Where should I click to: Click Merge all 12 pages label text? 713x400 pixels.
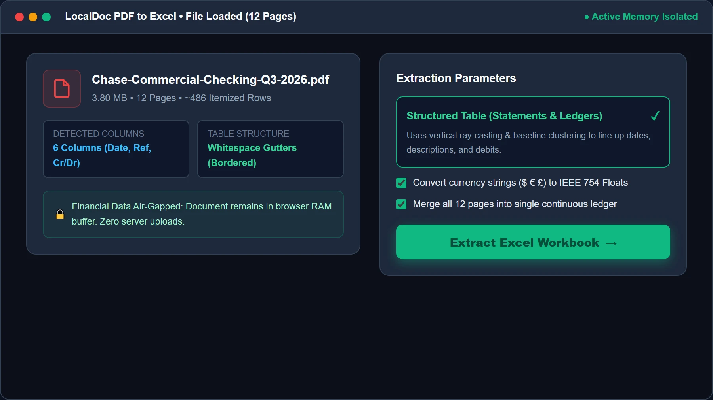tap(515, 204)
